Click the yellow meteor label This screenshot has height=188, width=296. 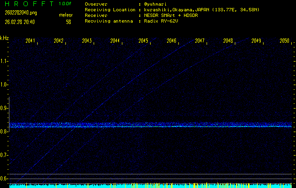tap(65, 15)
